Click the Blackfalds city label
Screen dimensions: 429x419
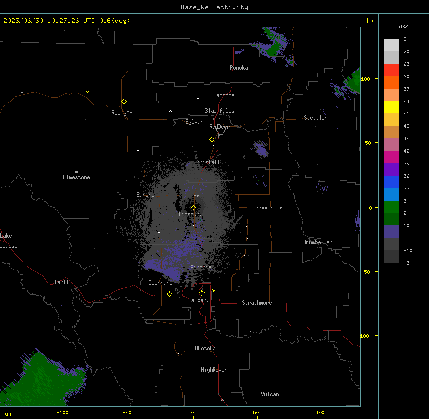point(219,111)
